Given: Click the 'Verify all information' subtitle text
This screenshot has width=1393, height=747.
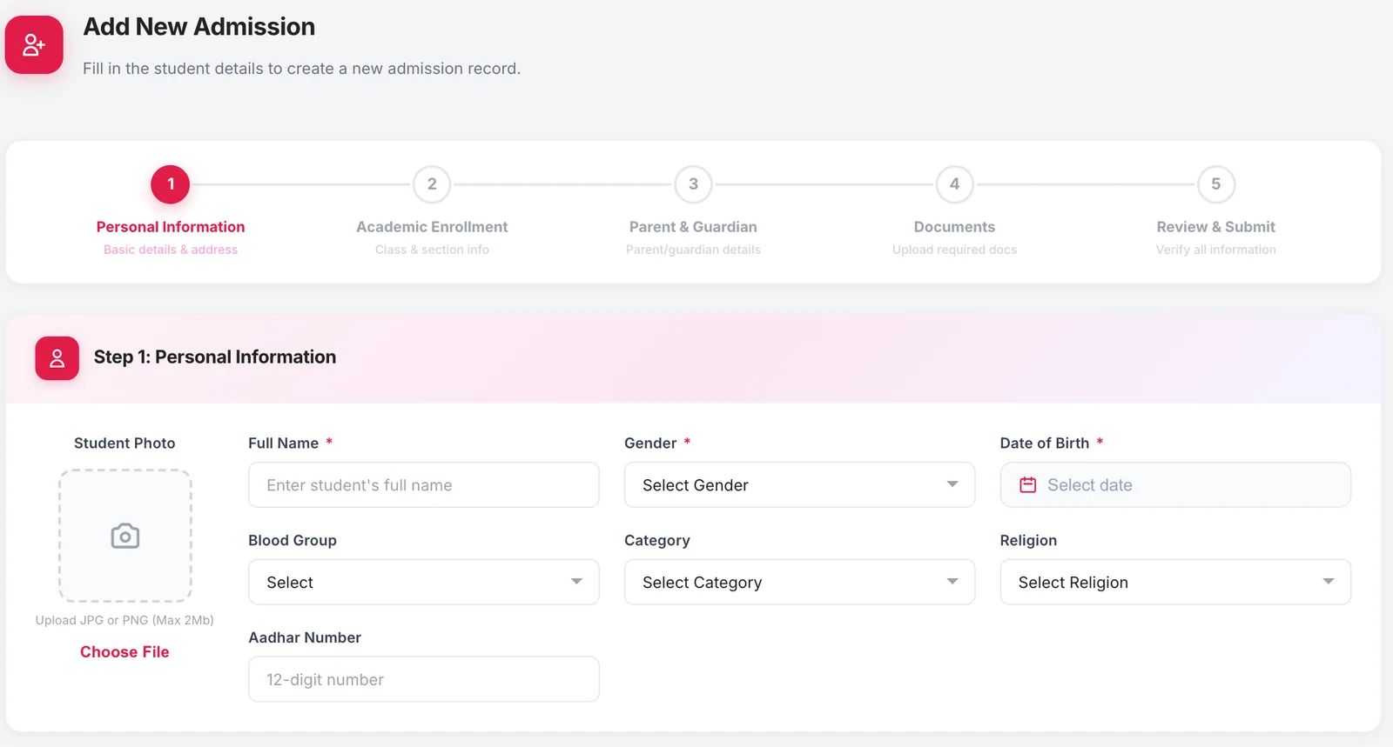Looking at the screenshot, I should (x=1216, y=250).
